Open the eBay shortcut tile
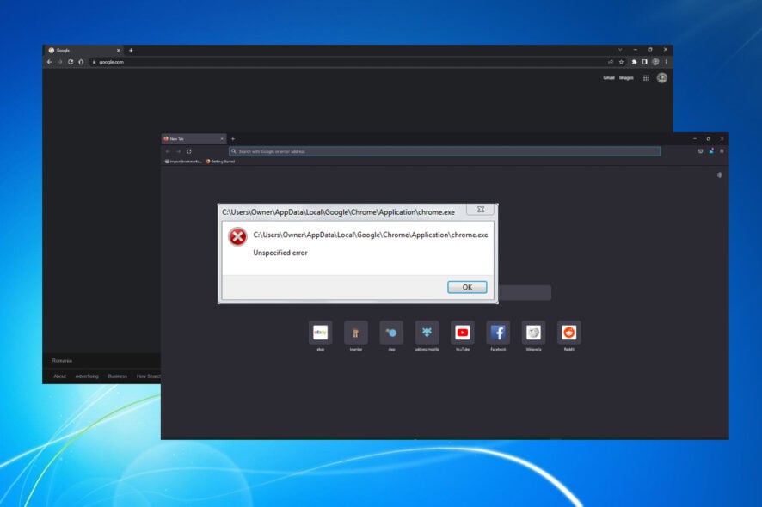The height and width of the screenshot is (507, 762). click(320, 333)
